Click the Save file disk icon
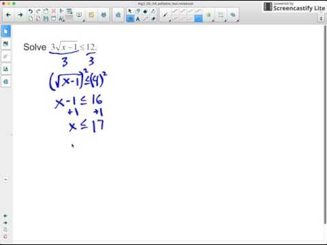This screenshot has height=245, width=327. click(x=46, y=19)
